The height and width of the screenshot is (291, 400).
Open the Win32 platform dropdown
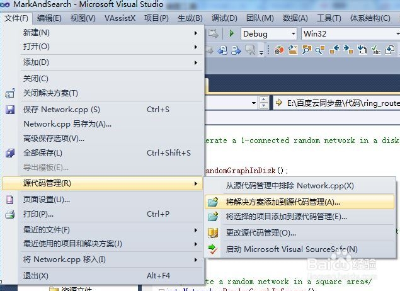coord(351,33)
